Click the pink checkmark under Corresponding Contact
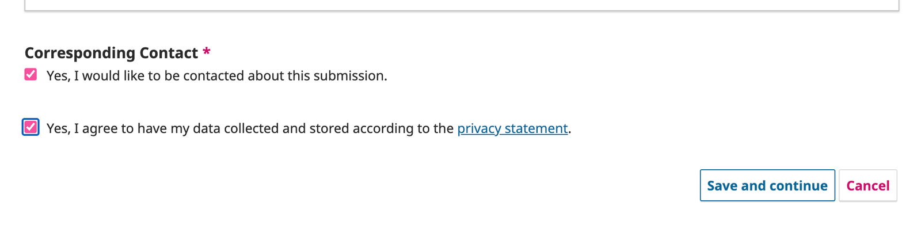This screenshot has width=921, height=251. click(x=31, y=75)
